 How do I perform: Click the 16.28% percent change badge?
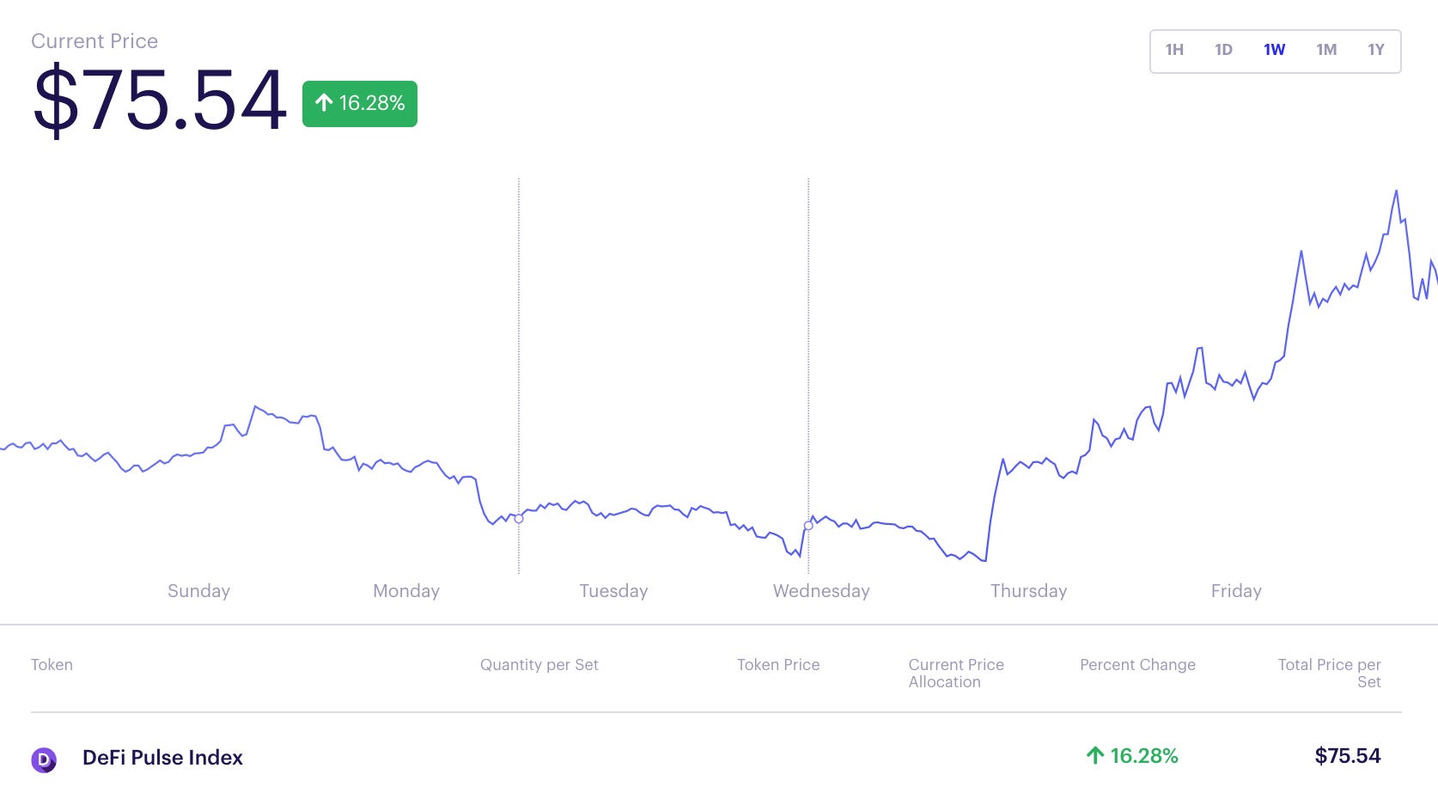tap(358, 103)
